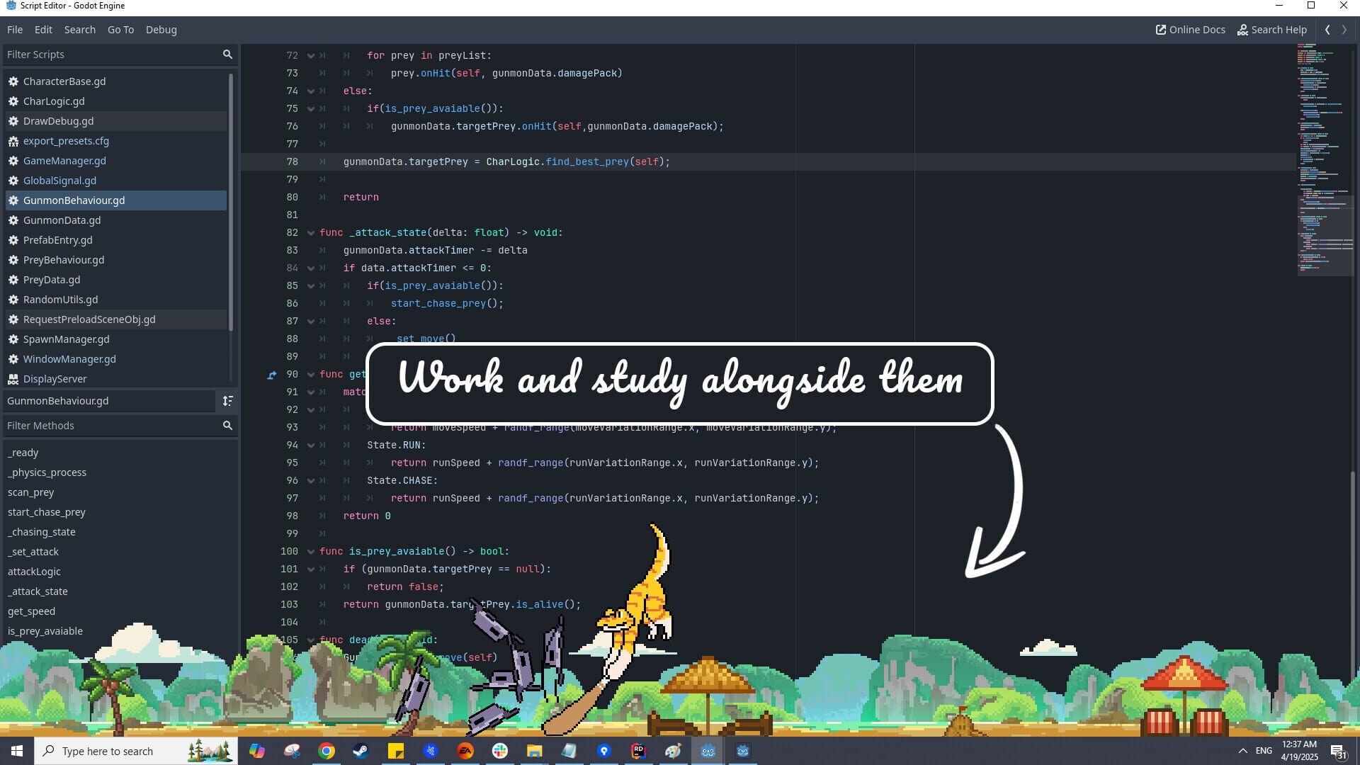
Task: Click the gear icon beside GameManager.gd
Action: 13,161
